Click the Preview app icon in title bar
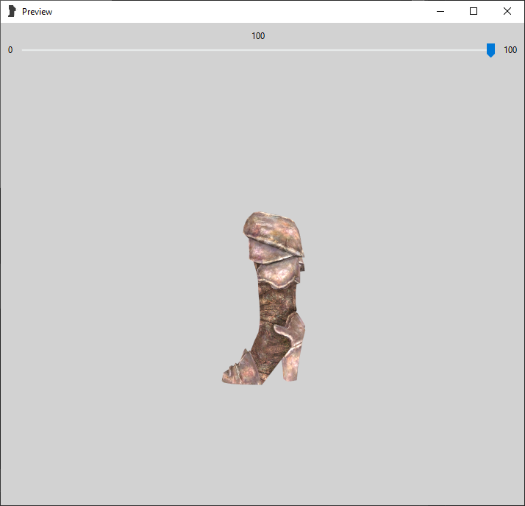This screenshot has width=525, height=506. [x=12, y=11]
